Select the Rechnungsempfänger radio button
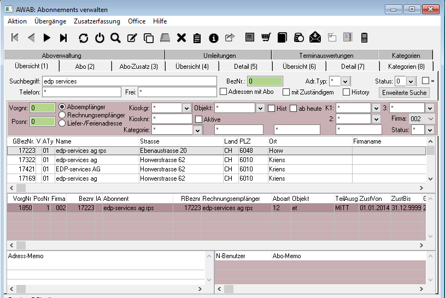 tap(63, 115)
